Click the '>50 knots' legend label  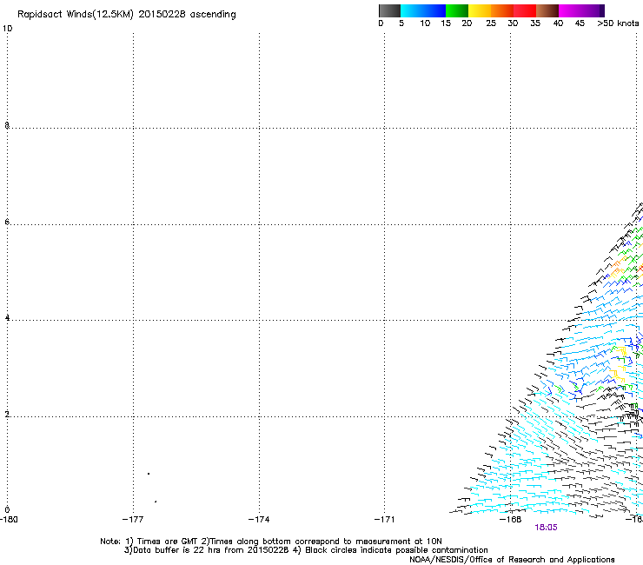[618, 23]
